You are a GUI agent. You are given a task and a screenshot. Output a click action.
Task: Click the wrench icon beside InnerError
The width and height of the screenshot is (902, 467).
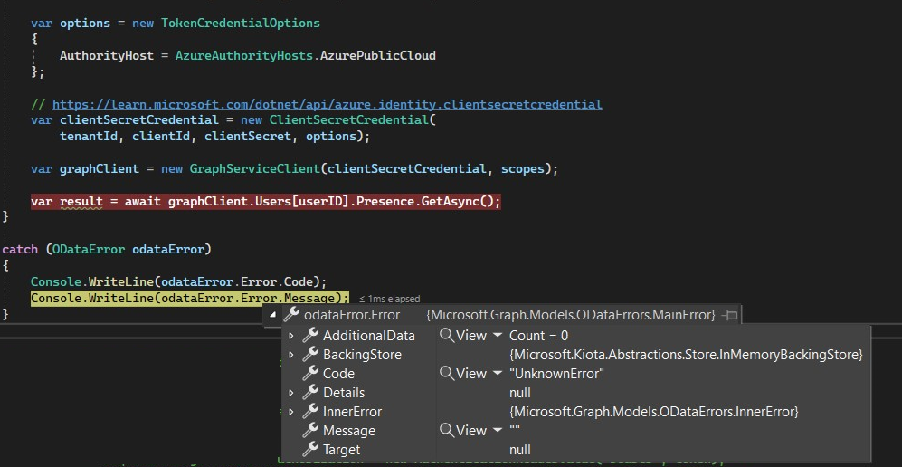[310, 411]
